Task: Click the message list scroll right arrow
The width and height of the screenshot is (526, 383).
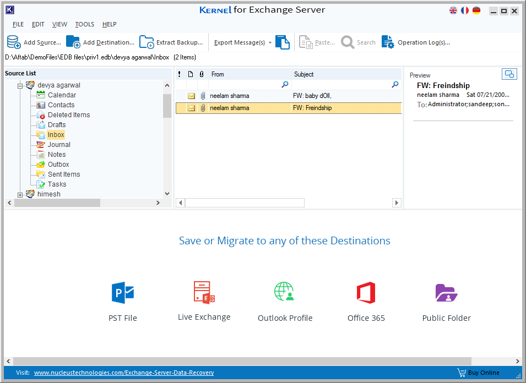Action: (397, 203)
